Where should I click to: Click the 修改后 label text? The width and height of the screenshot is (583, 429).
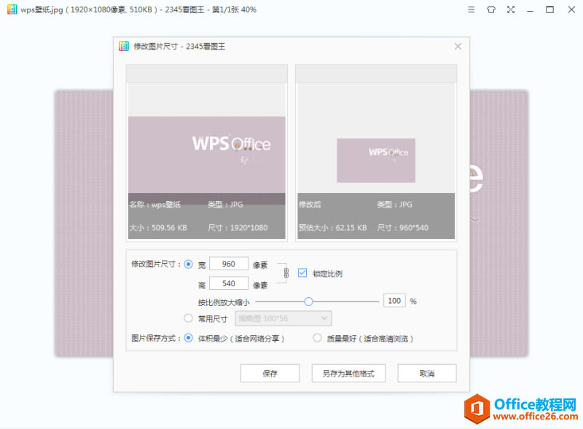(x=310, y=205)
